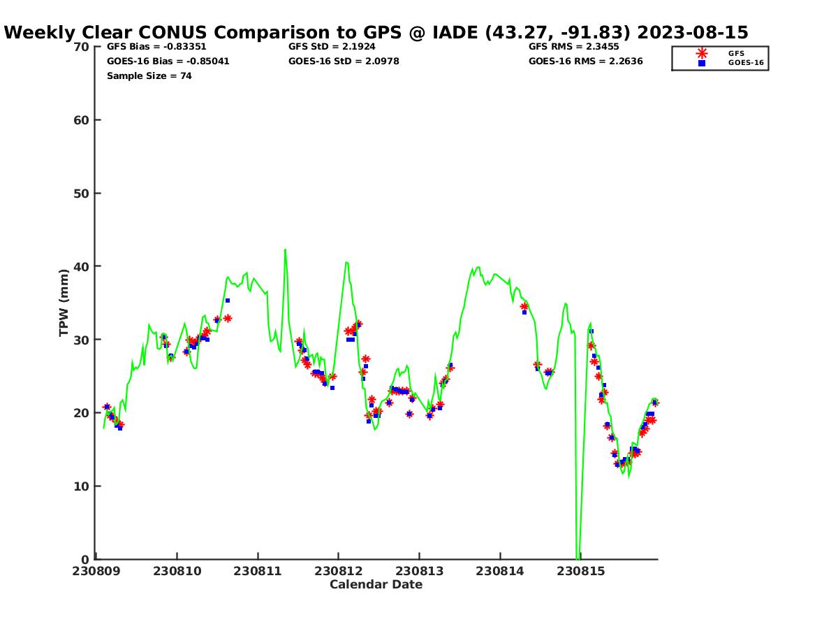Select the GOES-16 legend label

pyautogui.click(x=747, y=63)
